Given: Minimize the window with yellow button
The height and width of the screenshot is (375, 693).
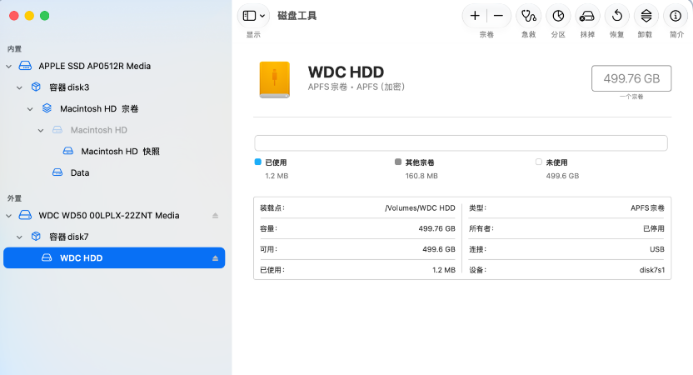Looking at the screenshot, I should pyautogui.click(x=29, y=16).
